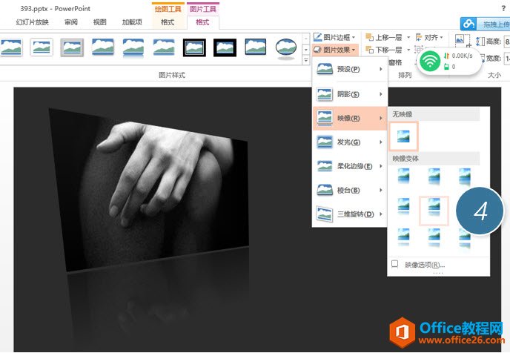Choose the No Reflection (无映像) option
Viewport: 510px width, 353px height.
click(x=404, y=136)
